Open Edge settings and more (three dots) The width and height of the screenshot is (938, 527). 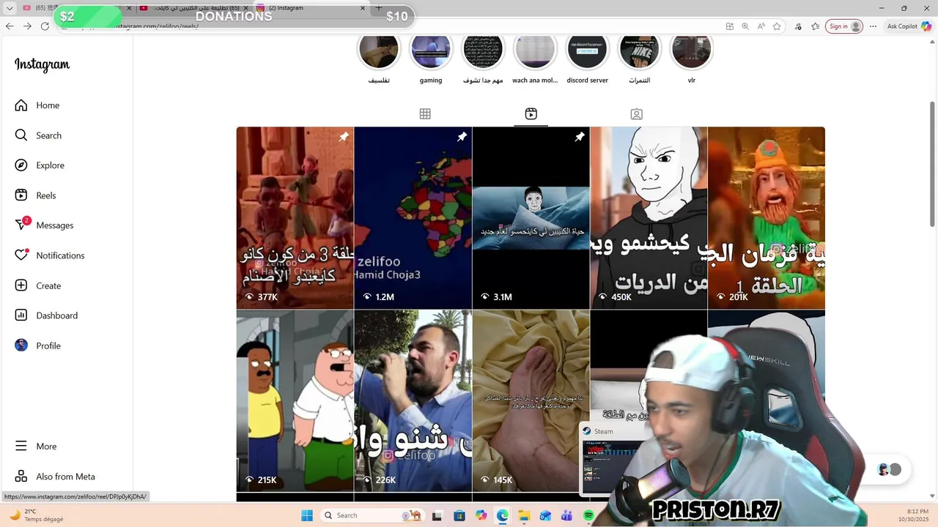tap(873, 26)
